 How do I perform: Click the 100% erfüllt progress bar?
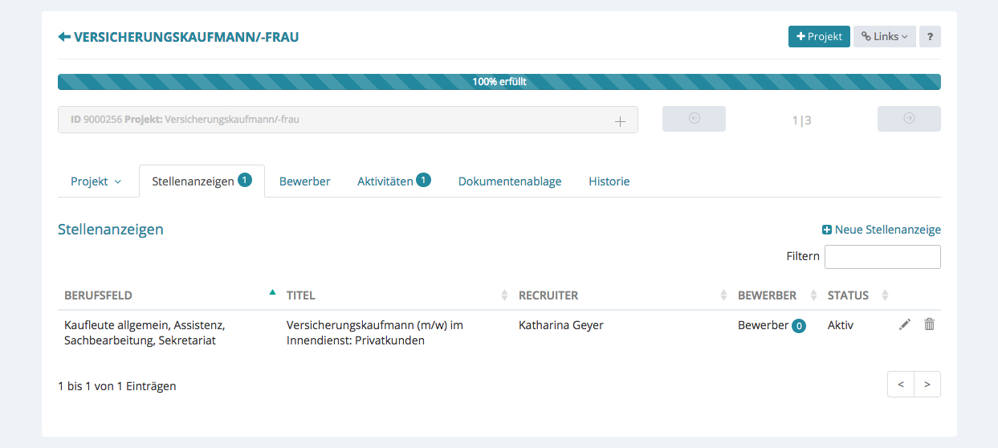pos(499,82)
